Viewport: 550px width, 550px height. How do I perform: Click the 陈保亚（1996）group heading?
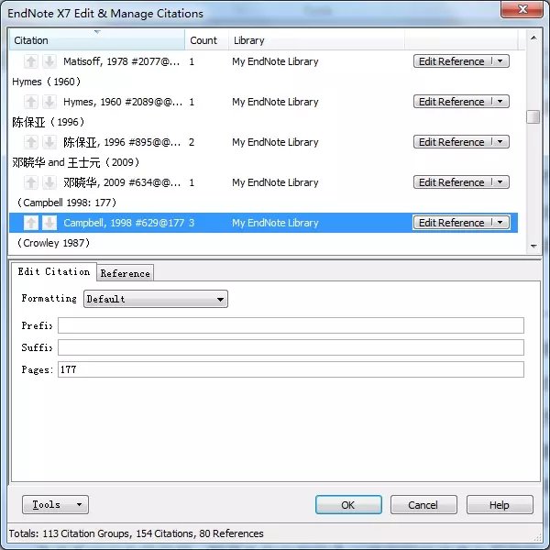click(x=49, y=122)
